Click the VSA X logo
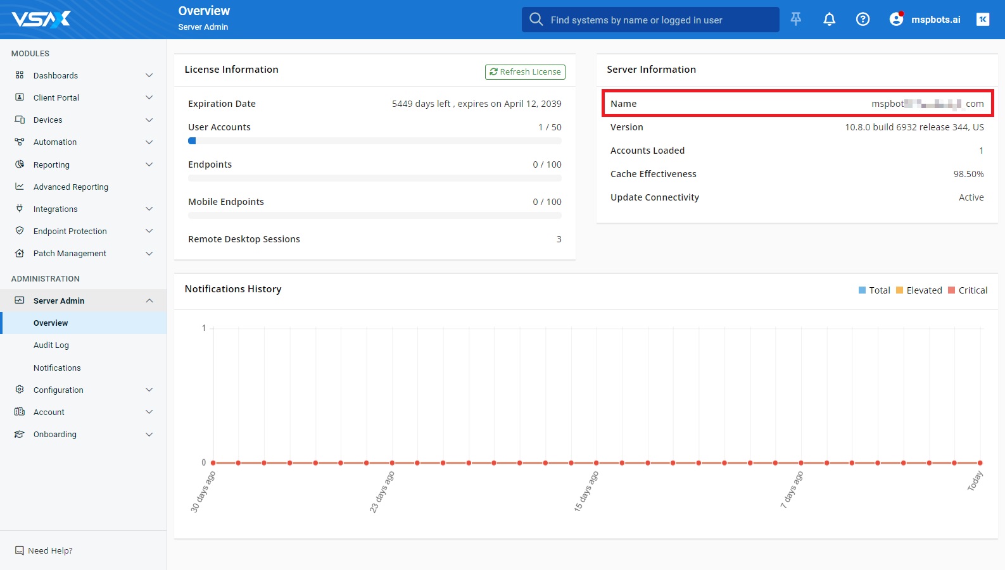Image resolution: width=1005 pixels, height=570 pixels. (x=41, y=19)
